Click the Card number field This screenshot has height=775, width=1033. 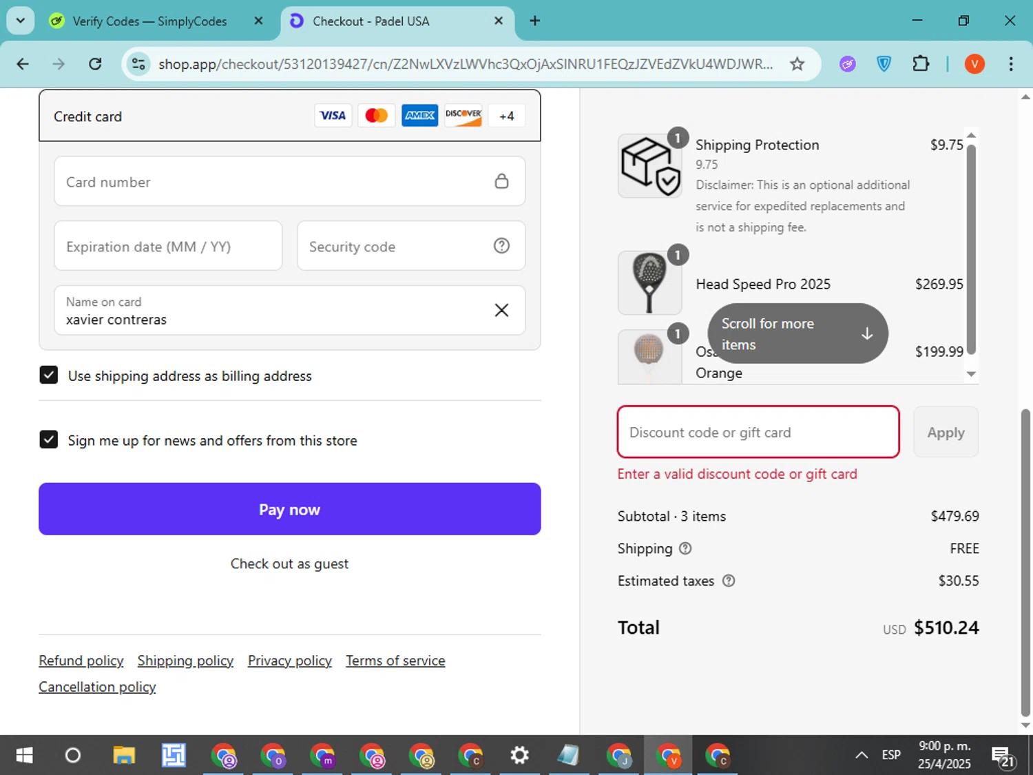point(289,181)
